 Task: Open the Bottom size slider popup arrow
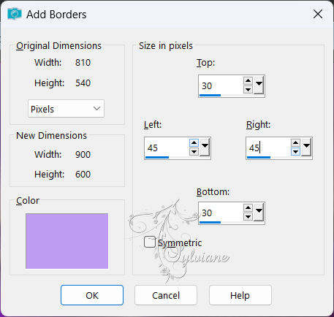pos(259,213)
